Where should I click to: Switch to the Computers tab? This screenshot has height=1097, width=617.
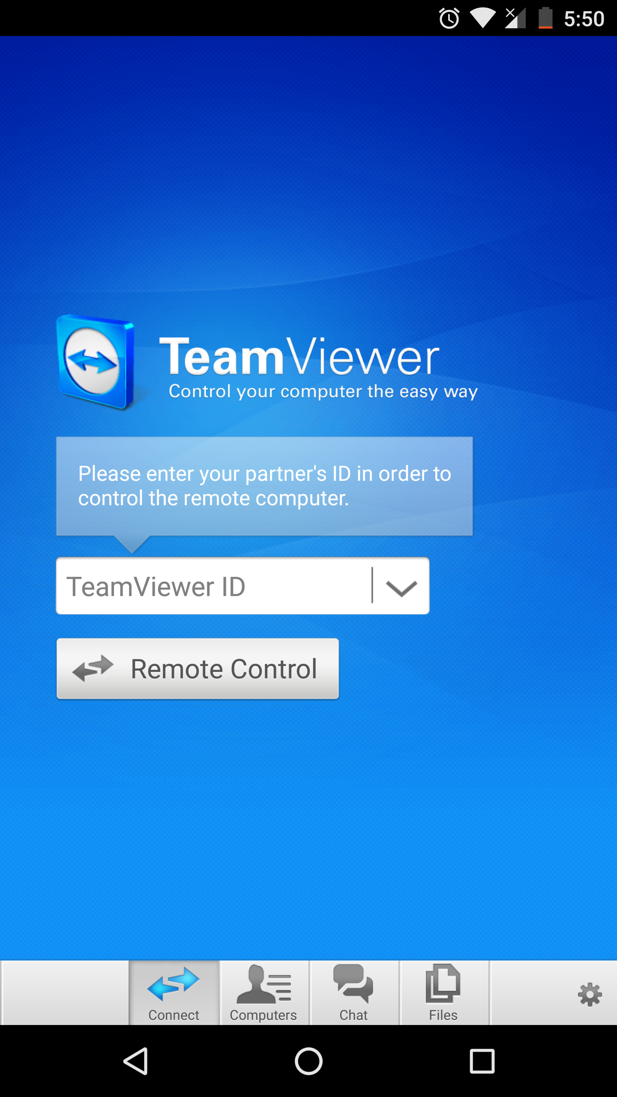coord(264,992)
